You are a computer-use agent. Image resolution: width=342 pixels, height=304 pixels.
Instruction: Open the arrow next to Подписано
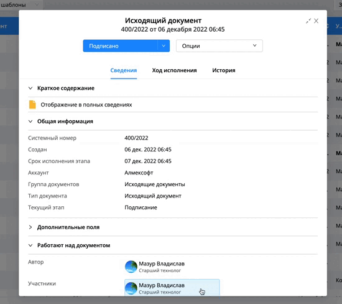click(x=164, y=46)
